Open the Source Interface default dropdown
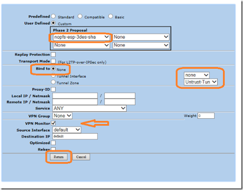The width and height of the screenshot is (243, 190). 67,130
